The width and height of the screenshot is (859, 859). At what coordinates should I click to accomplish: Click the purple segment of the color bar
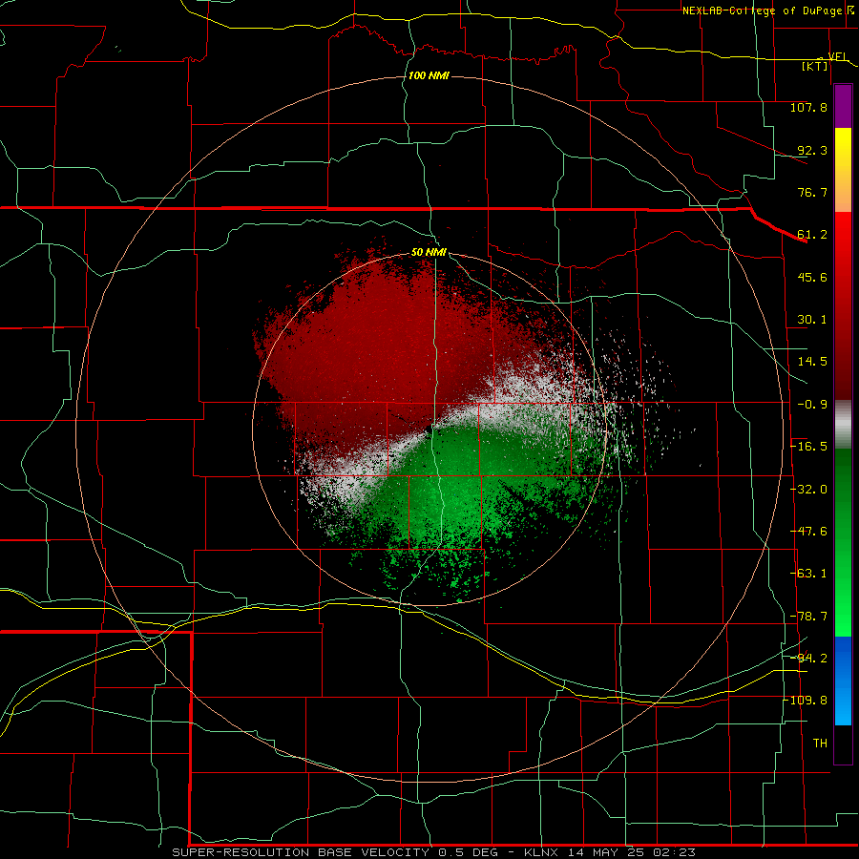pyautogui.click(x=843, y=106)
